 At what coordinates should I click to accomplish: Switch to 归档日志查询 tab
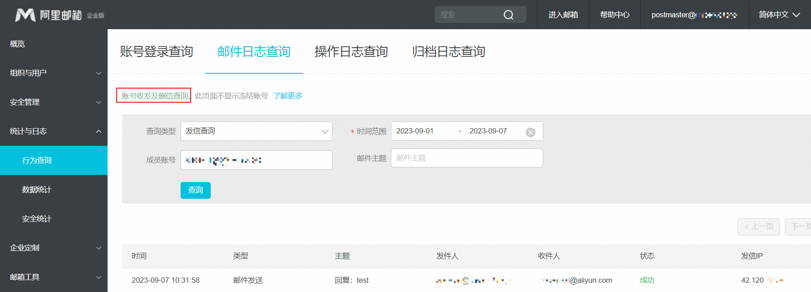click(448, 52)
